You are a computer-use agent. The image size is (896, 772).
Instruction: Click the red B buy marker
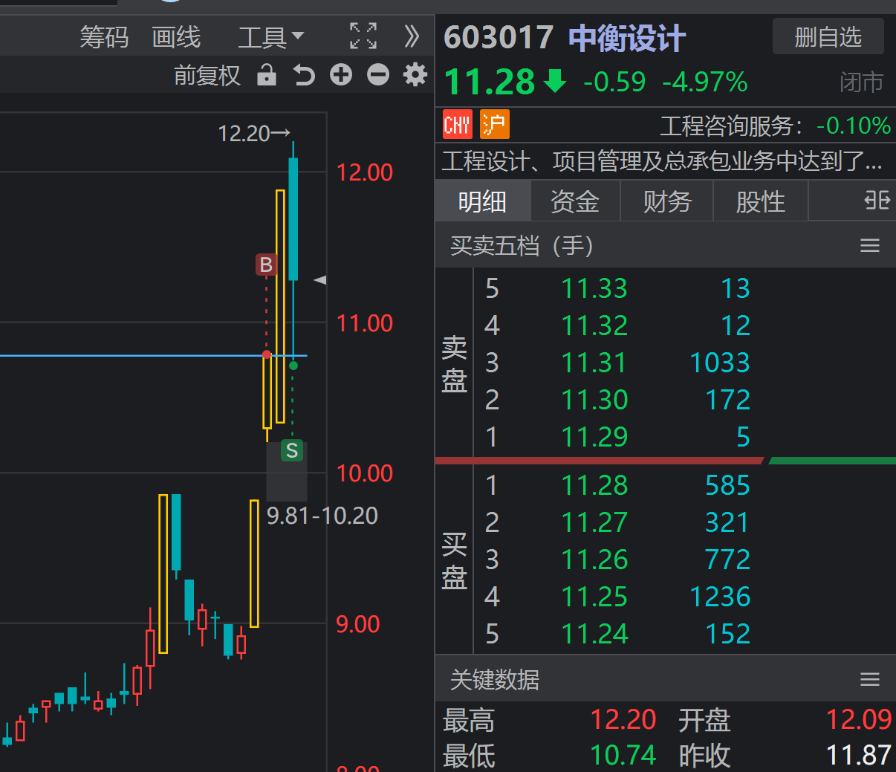pyautogui.click(x=266, y=265)
